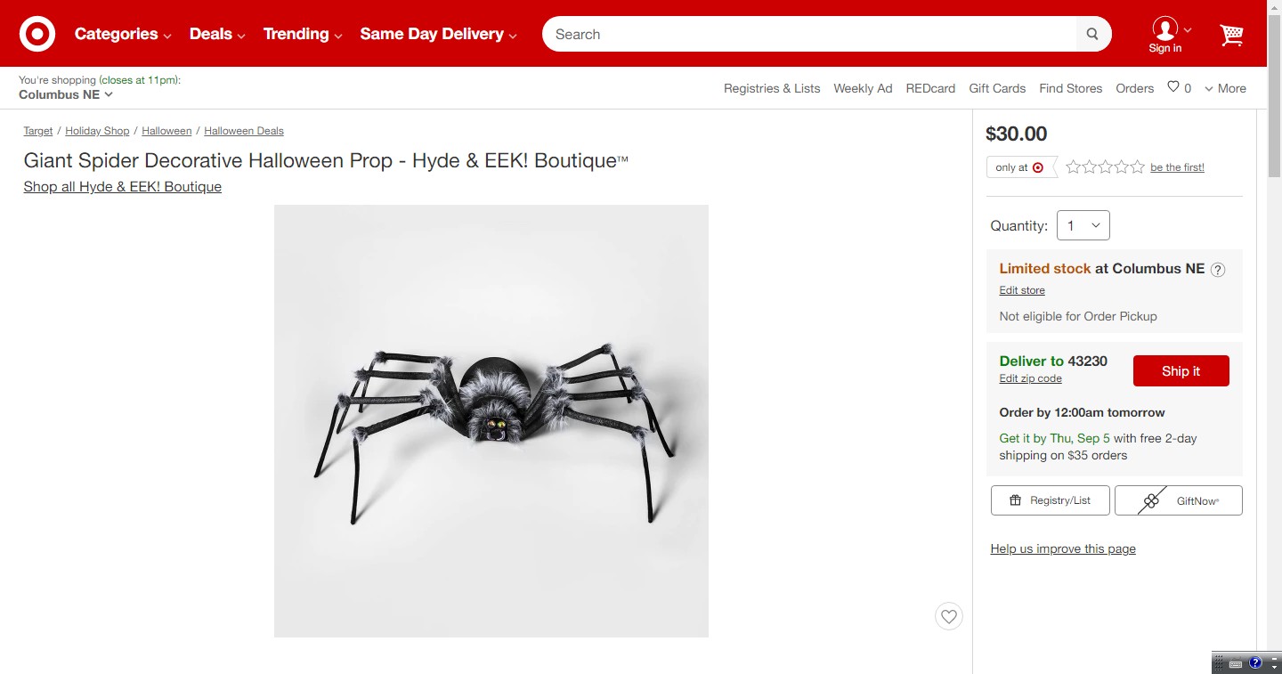Click inside the Search field
Viewport: 1282px width, 674px height.
click(810, 35)
